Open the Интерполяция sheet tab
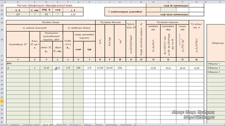This screenshot has height=126, width=225. click(111, 125)
